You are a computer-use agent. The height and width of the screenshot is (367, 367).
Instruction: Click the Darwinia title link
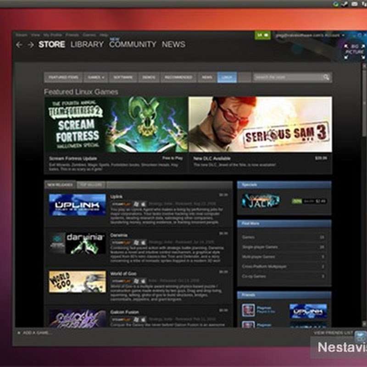[119, 235]
